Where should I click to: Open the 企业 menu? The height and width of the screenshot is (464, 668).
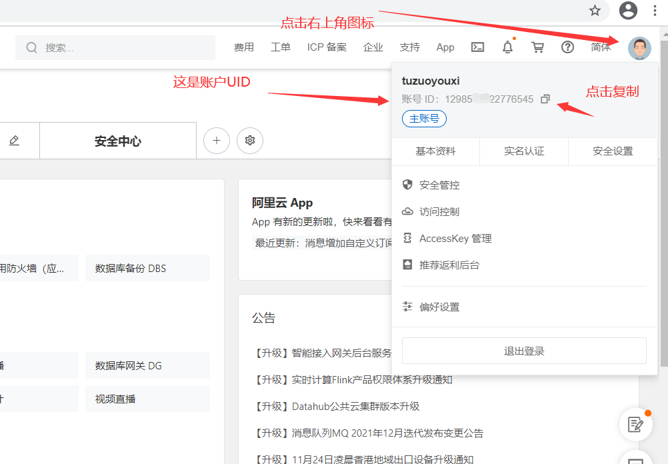373,47
